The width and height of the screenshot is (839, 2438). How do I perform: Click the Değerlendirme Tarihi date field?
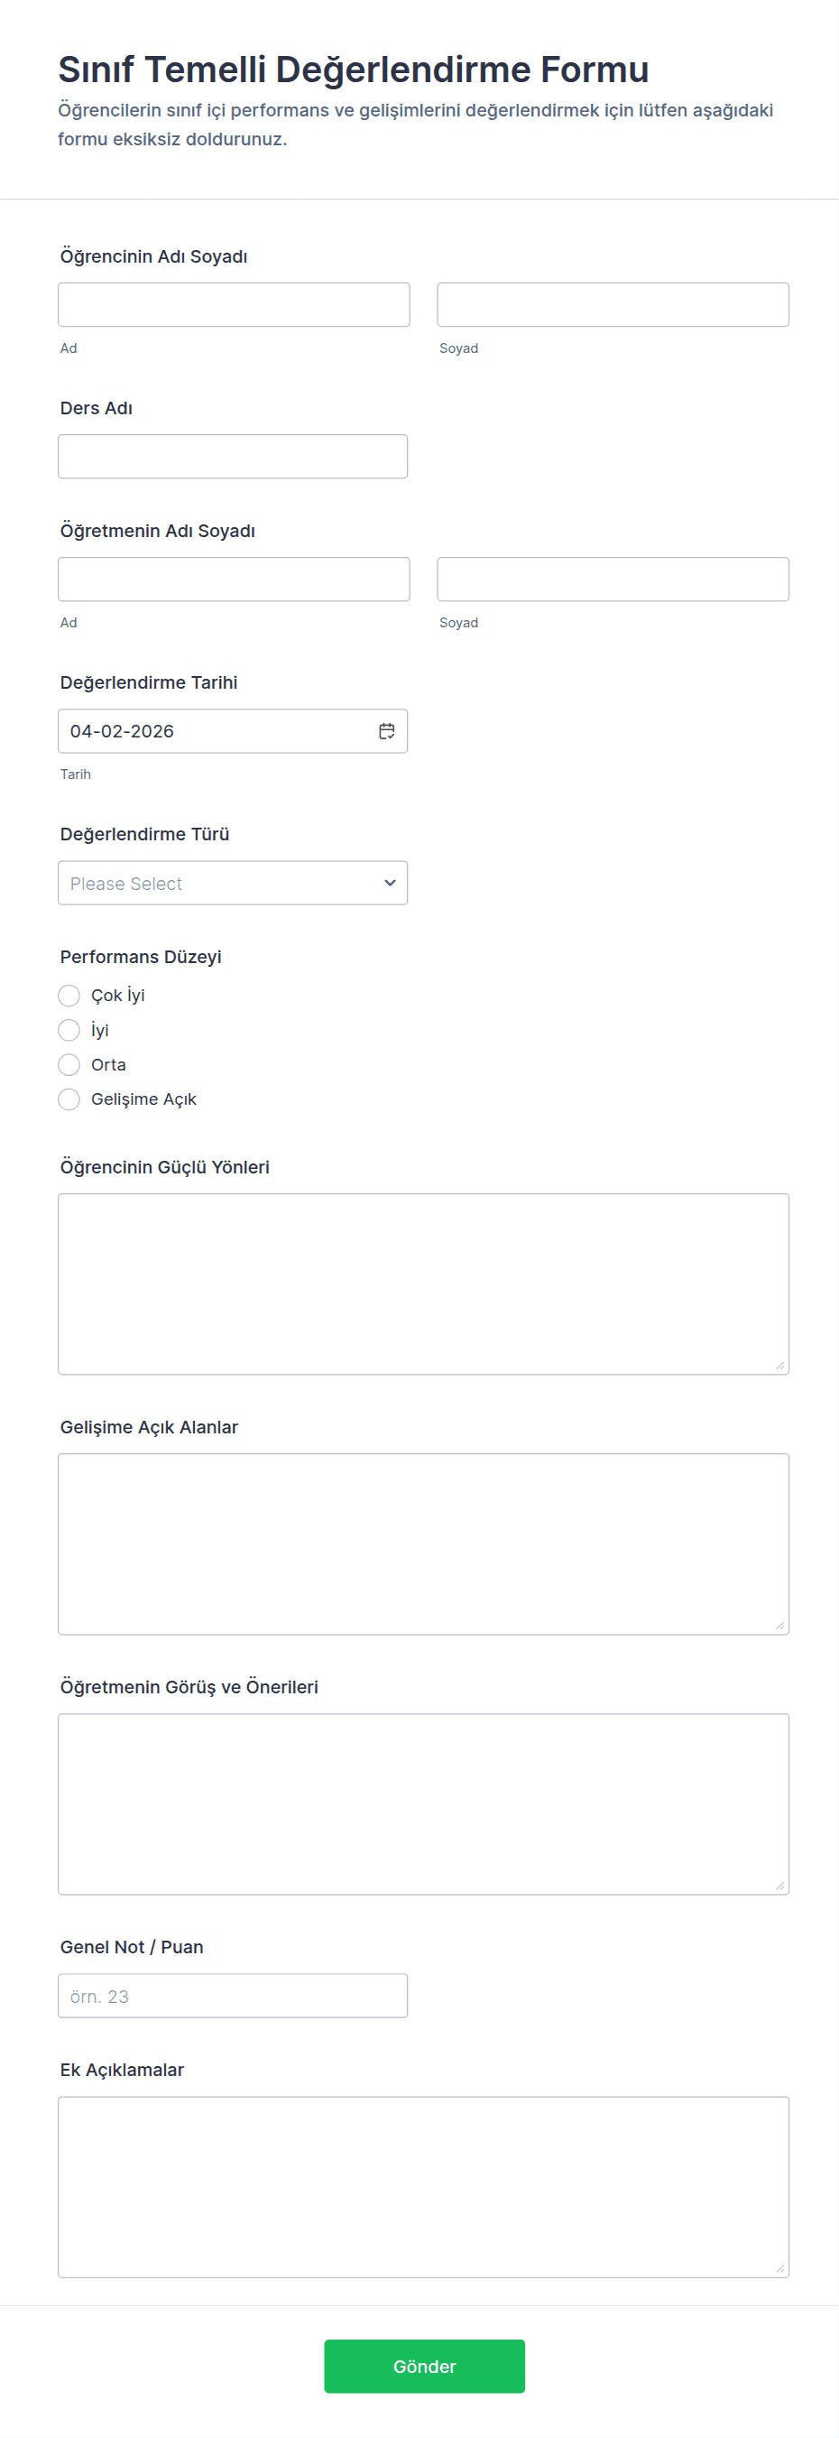(x=217, y=730)
